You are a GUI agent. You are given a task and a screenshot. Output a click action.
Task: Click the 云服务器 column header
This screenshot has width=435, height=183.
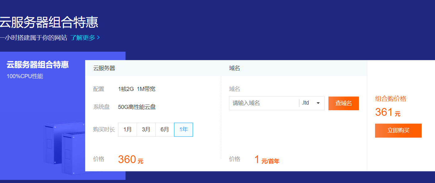(104, 68)
